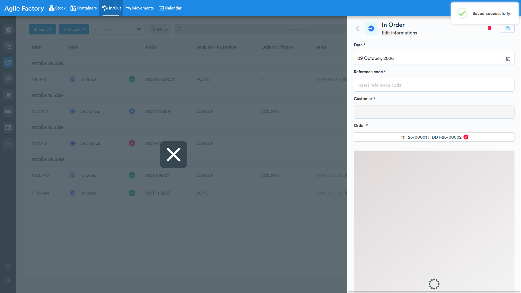Click the Customer field

[434, 112]
